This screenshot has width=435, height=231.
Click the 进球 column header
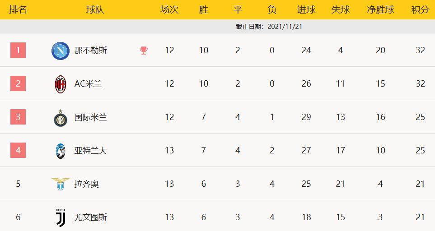306,9
